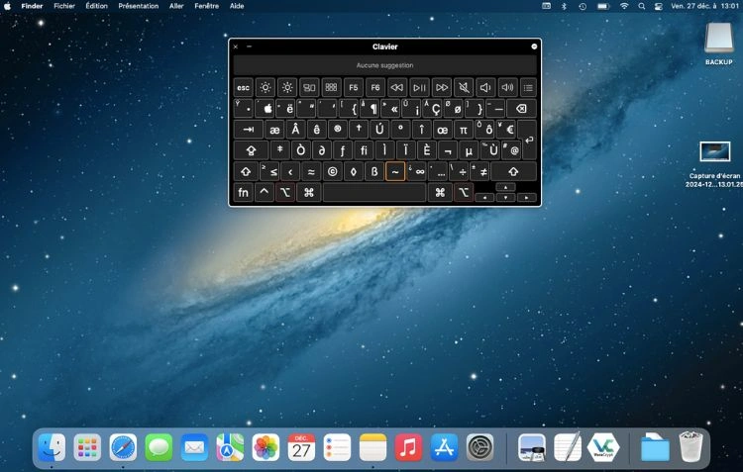Tap the down arrow key
743x472 pixels.
point(505,198)
